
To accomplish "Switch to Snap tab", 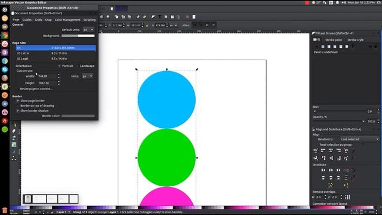I will (48, 20).
